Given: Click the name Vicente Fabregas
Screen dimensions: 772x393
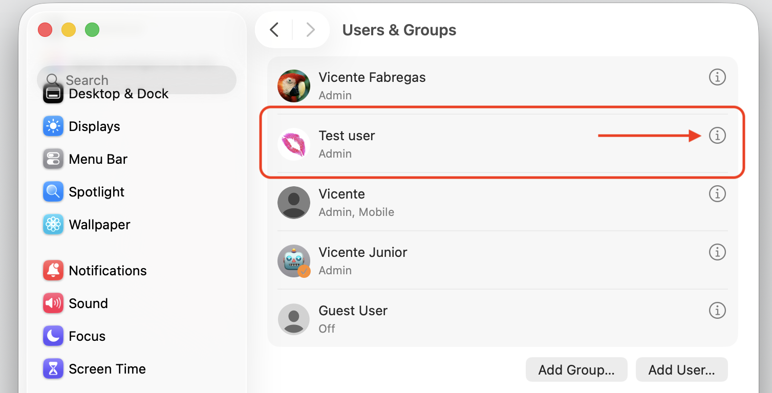Looking at the screenshot, I should click(372, 77).
